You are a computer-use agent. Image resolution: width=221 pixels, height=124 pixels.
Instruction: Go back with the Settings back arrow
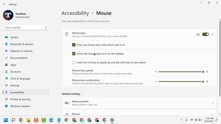coord(4,4)
